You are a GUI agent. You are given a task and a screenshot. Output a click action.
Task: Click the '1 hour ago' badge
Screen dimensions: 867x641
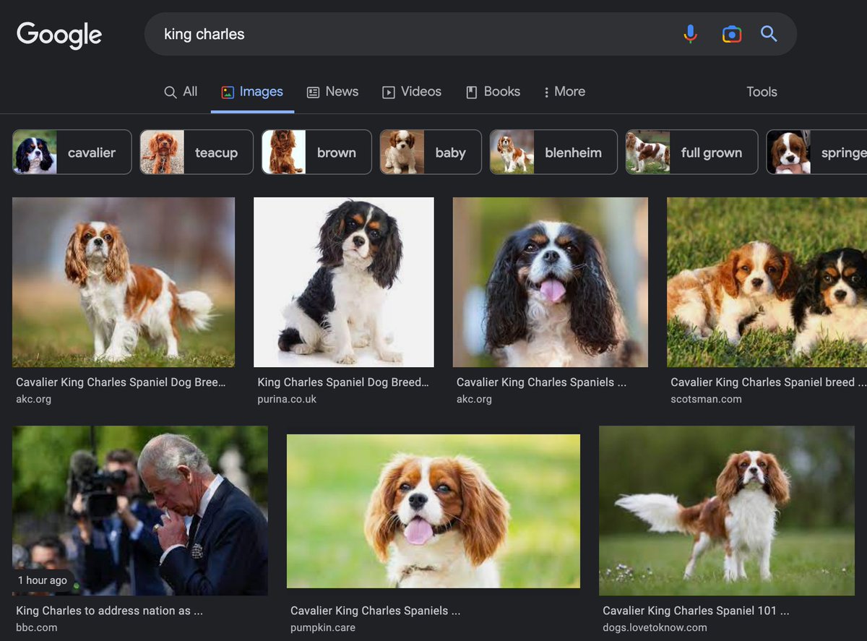[43, 580]
